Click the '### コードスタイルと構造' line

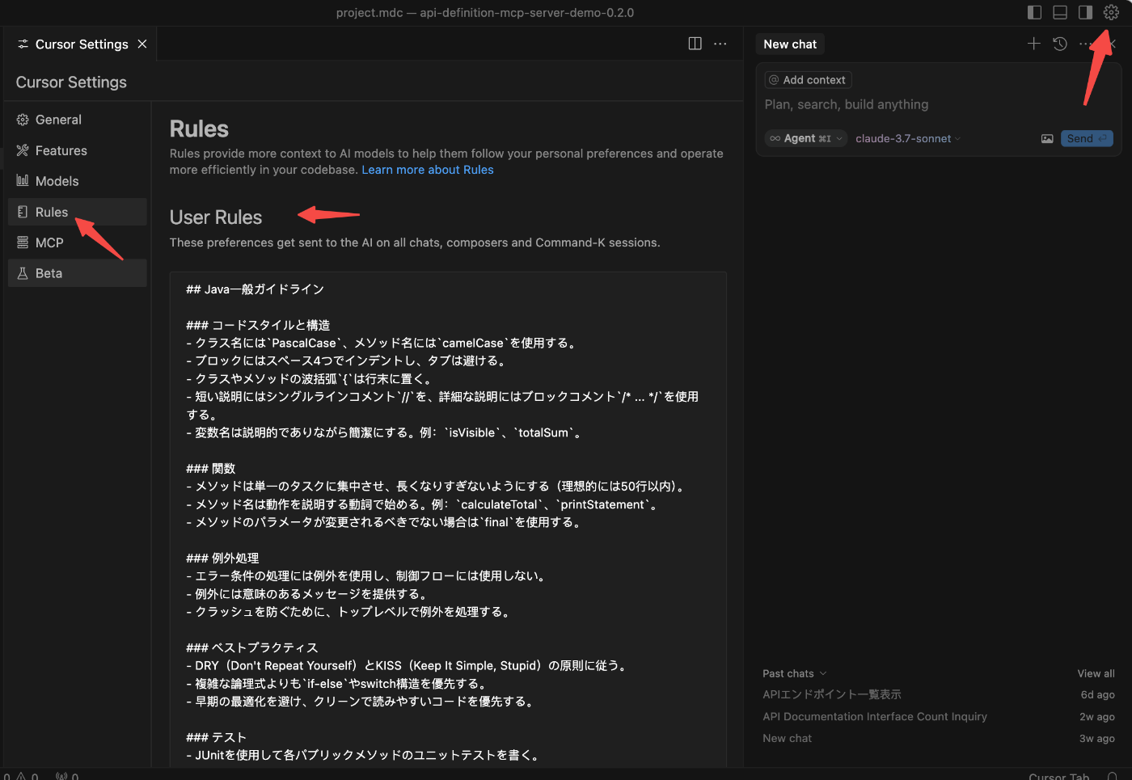pos(258,325)
